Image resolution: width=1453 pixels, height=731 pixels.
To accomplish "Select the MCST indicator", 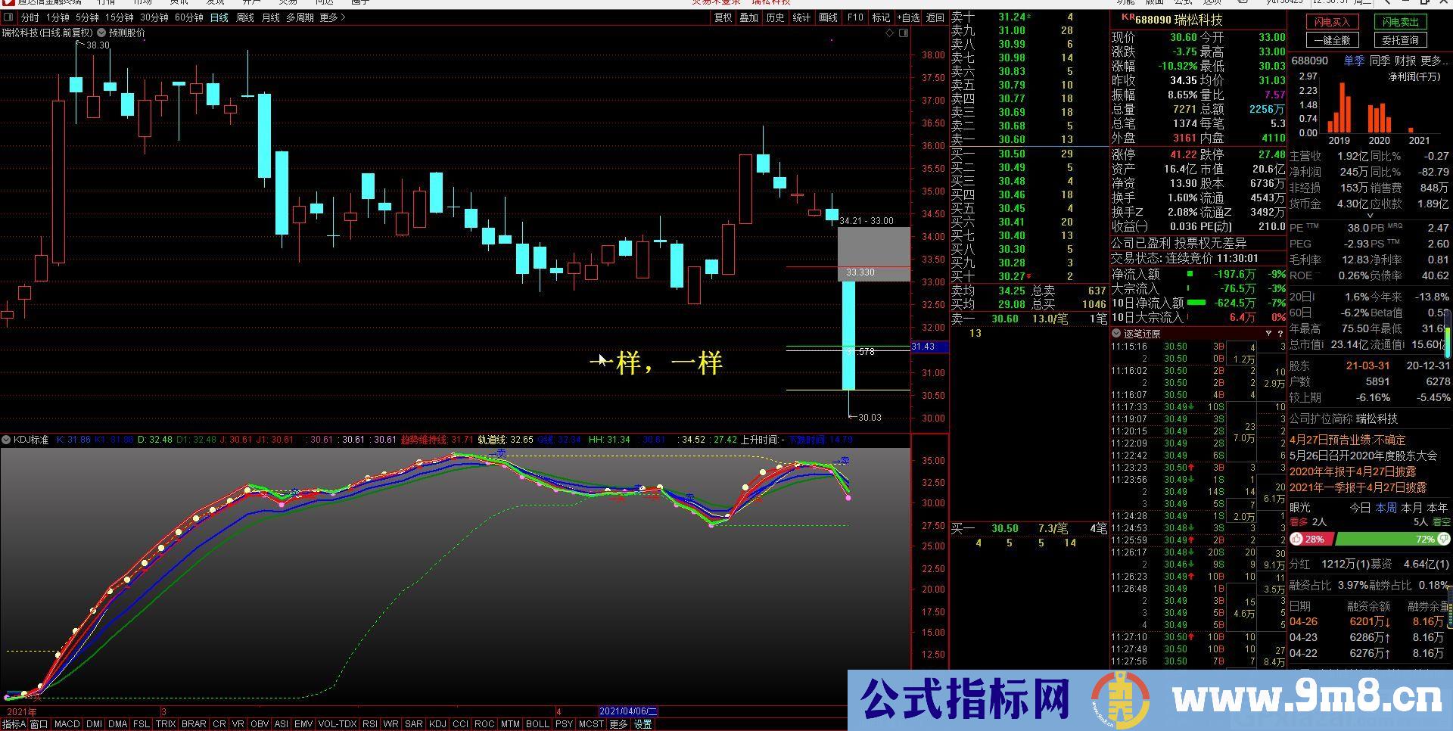I will click(591, 724).
